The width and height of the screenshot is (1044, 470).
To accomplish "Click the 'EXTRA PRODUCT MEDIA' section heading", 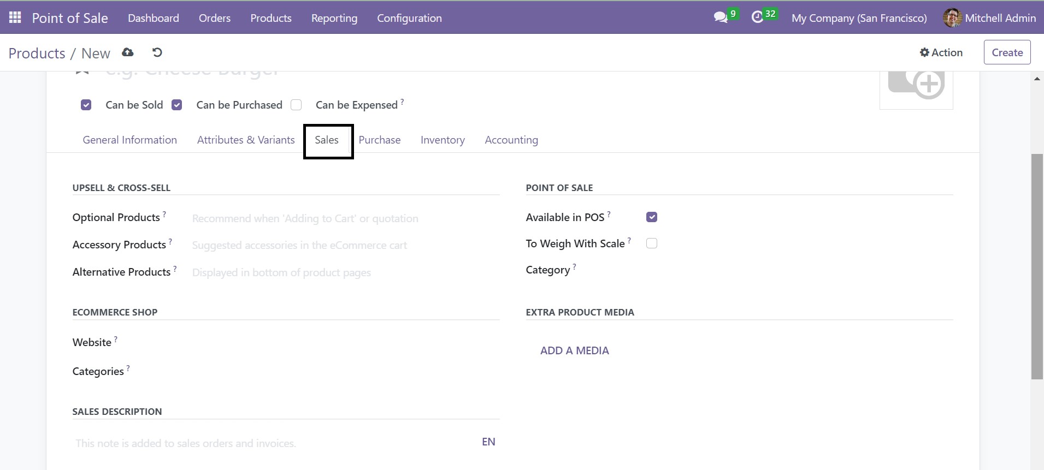I will [x=580, y=312].
